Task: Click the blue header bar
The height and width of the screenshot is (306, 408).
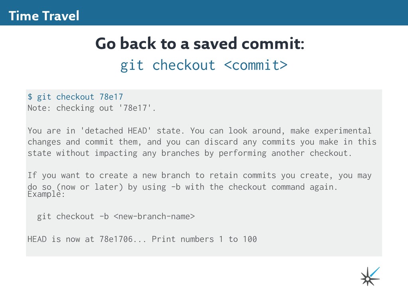Action: pyautogui.click(x=204, y=13)
